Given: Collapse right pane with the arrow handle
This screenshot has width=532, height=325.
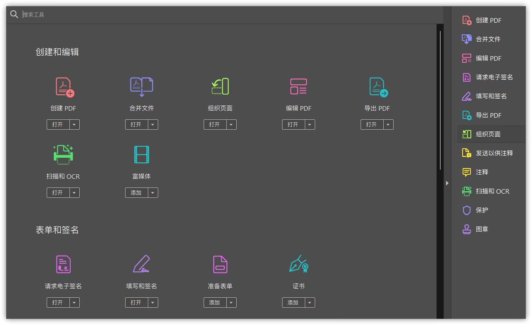Looking at the screenshot, I should click(447, 183).
